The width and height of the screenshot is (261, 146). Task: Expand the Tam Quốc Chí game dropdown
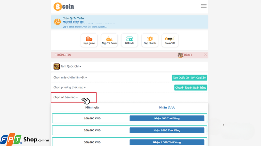click(71, 67)
